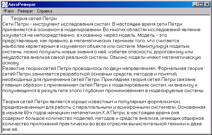Click the text "Прикладная теория сетей Петри"
212x135 pixels.
(x=139, y=80)
